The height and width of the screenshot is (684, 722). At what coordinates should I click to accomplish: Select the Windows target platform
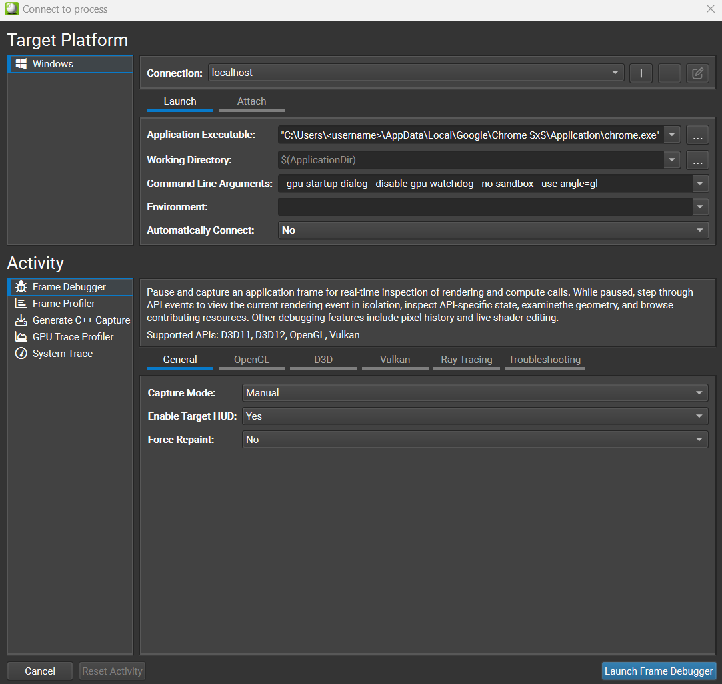coord(70,64)
